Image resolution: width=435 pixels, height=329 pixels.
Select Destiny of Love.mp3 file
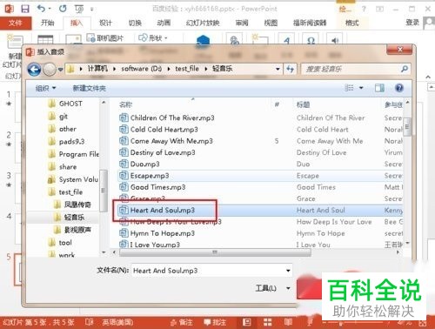coord(157,152)
